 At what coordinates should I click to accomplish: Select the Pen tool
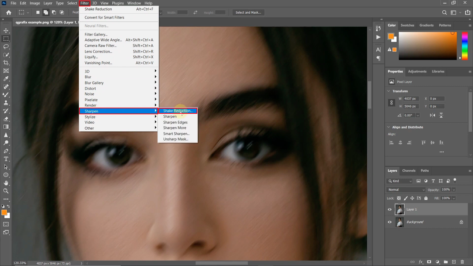pos(6,151)
